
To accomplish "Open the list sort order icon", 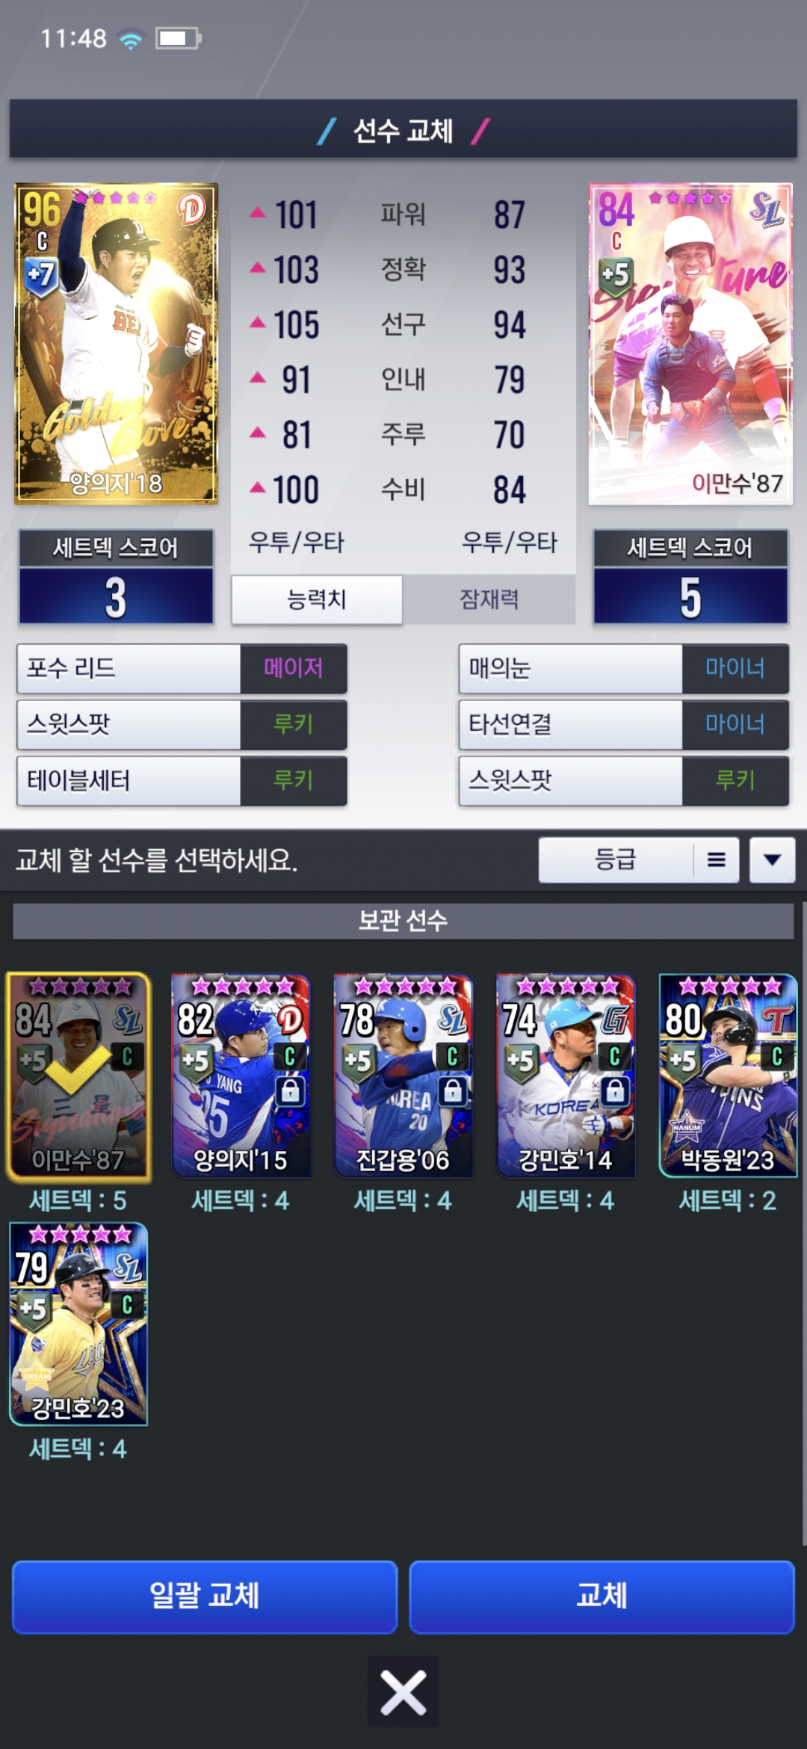I will pyautogui.click(x=717, y=860).
